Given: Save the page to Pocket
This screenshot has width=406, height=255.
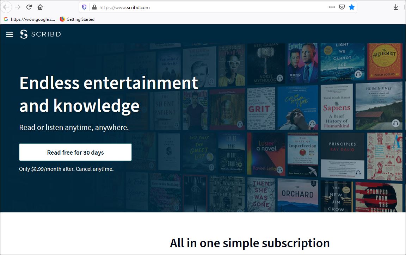Looking at the screenshot, I should point(342,7).
